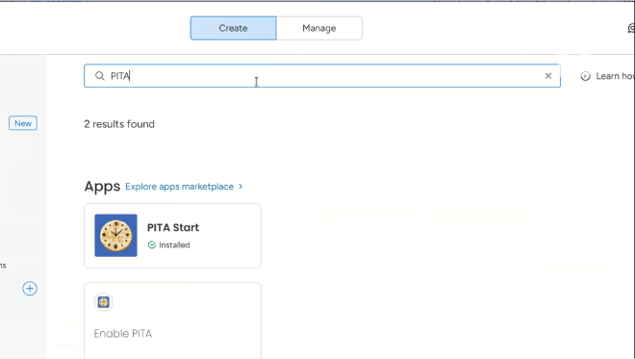This screenshot has width=635, height=359.
Task: Clear the search with the X icon
Action: [x=548, y=76]
